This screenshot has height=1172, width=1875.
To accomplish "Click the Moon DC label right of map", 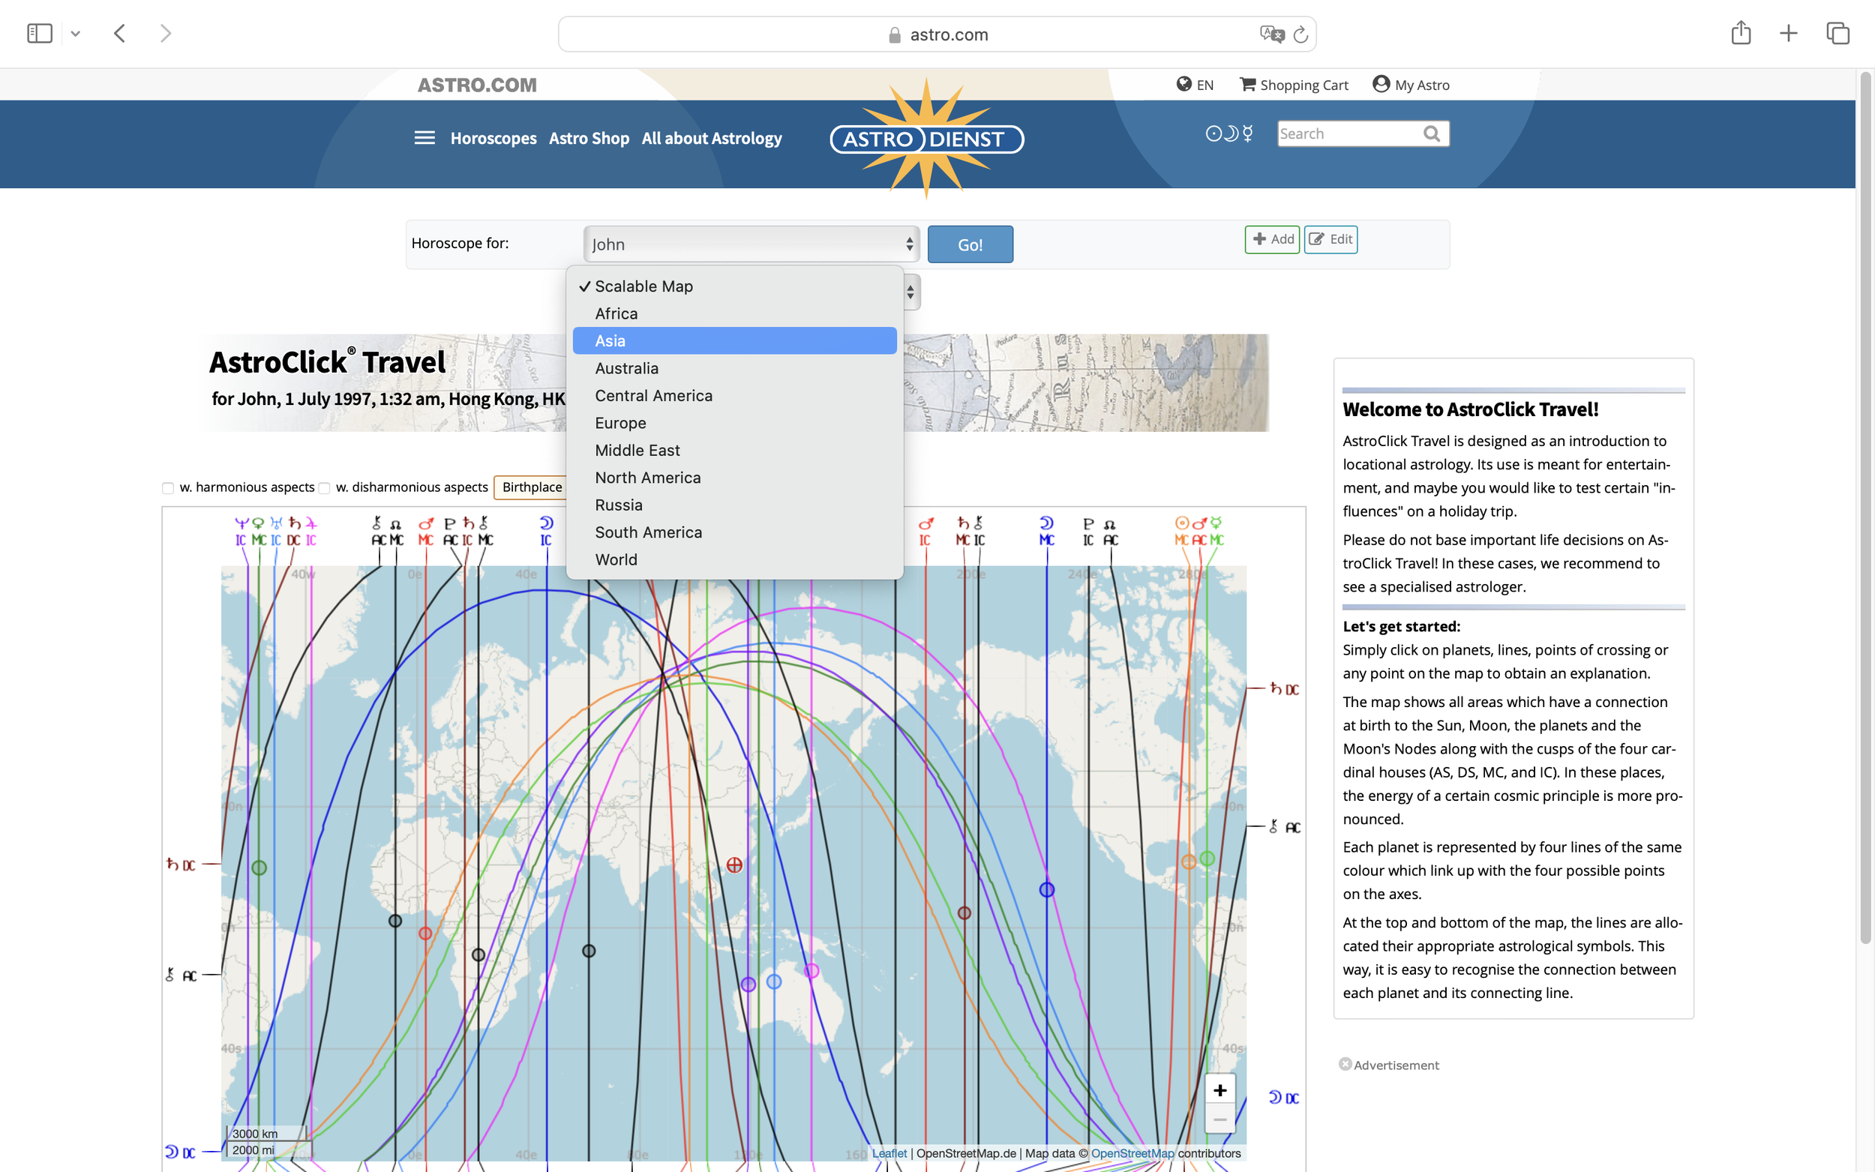I will click(1283, 1098).
